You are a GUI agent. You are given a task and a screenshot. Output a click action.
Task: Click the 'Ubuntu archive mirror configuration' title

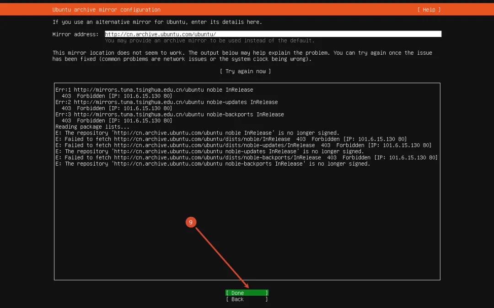107,10
